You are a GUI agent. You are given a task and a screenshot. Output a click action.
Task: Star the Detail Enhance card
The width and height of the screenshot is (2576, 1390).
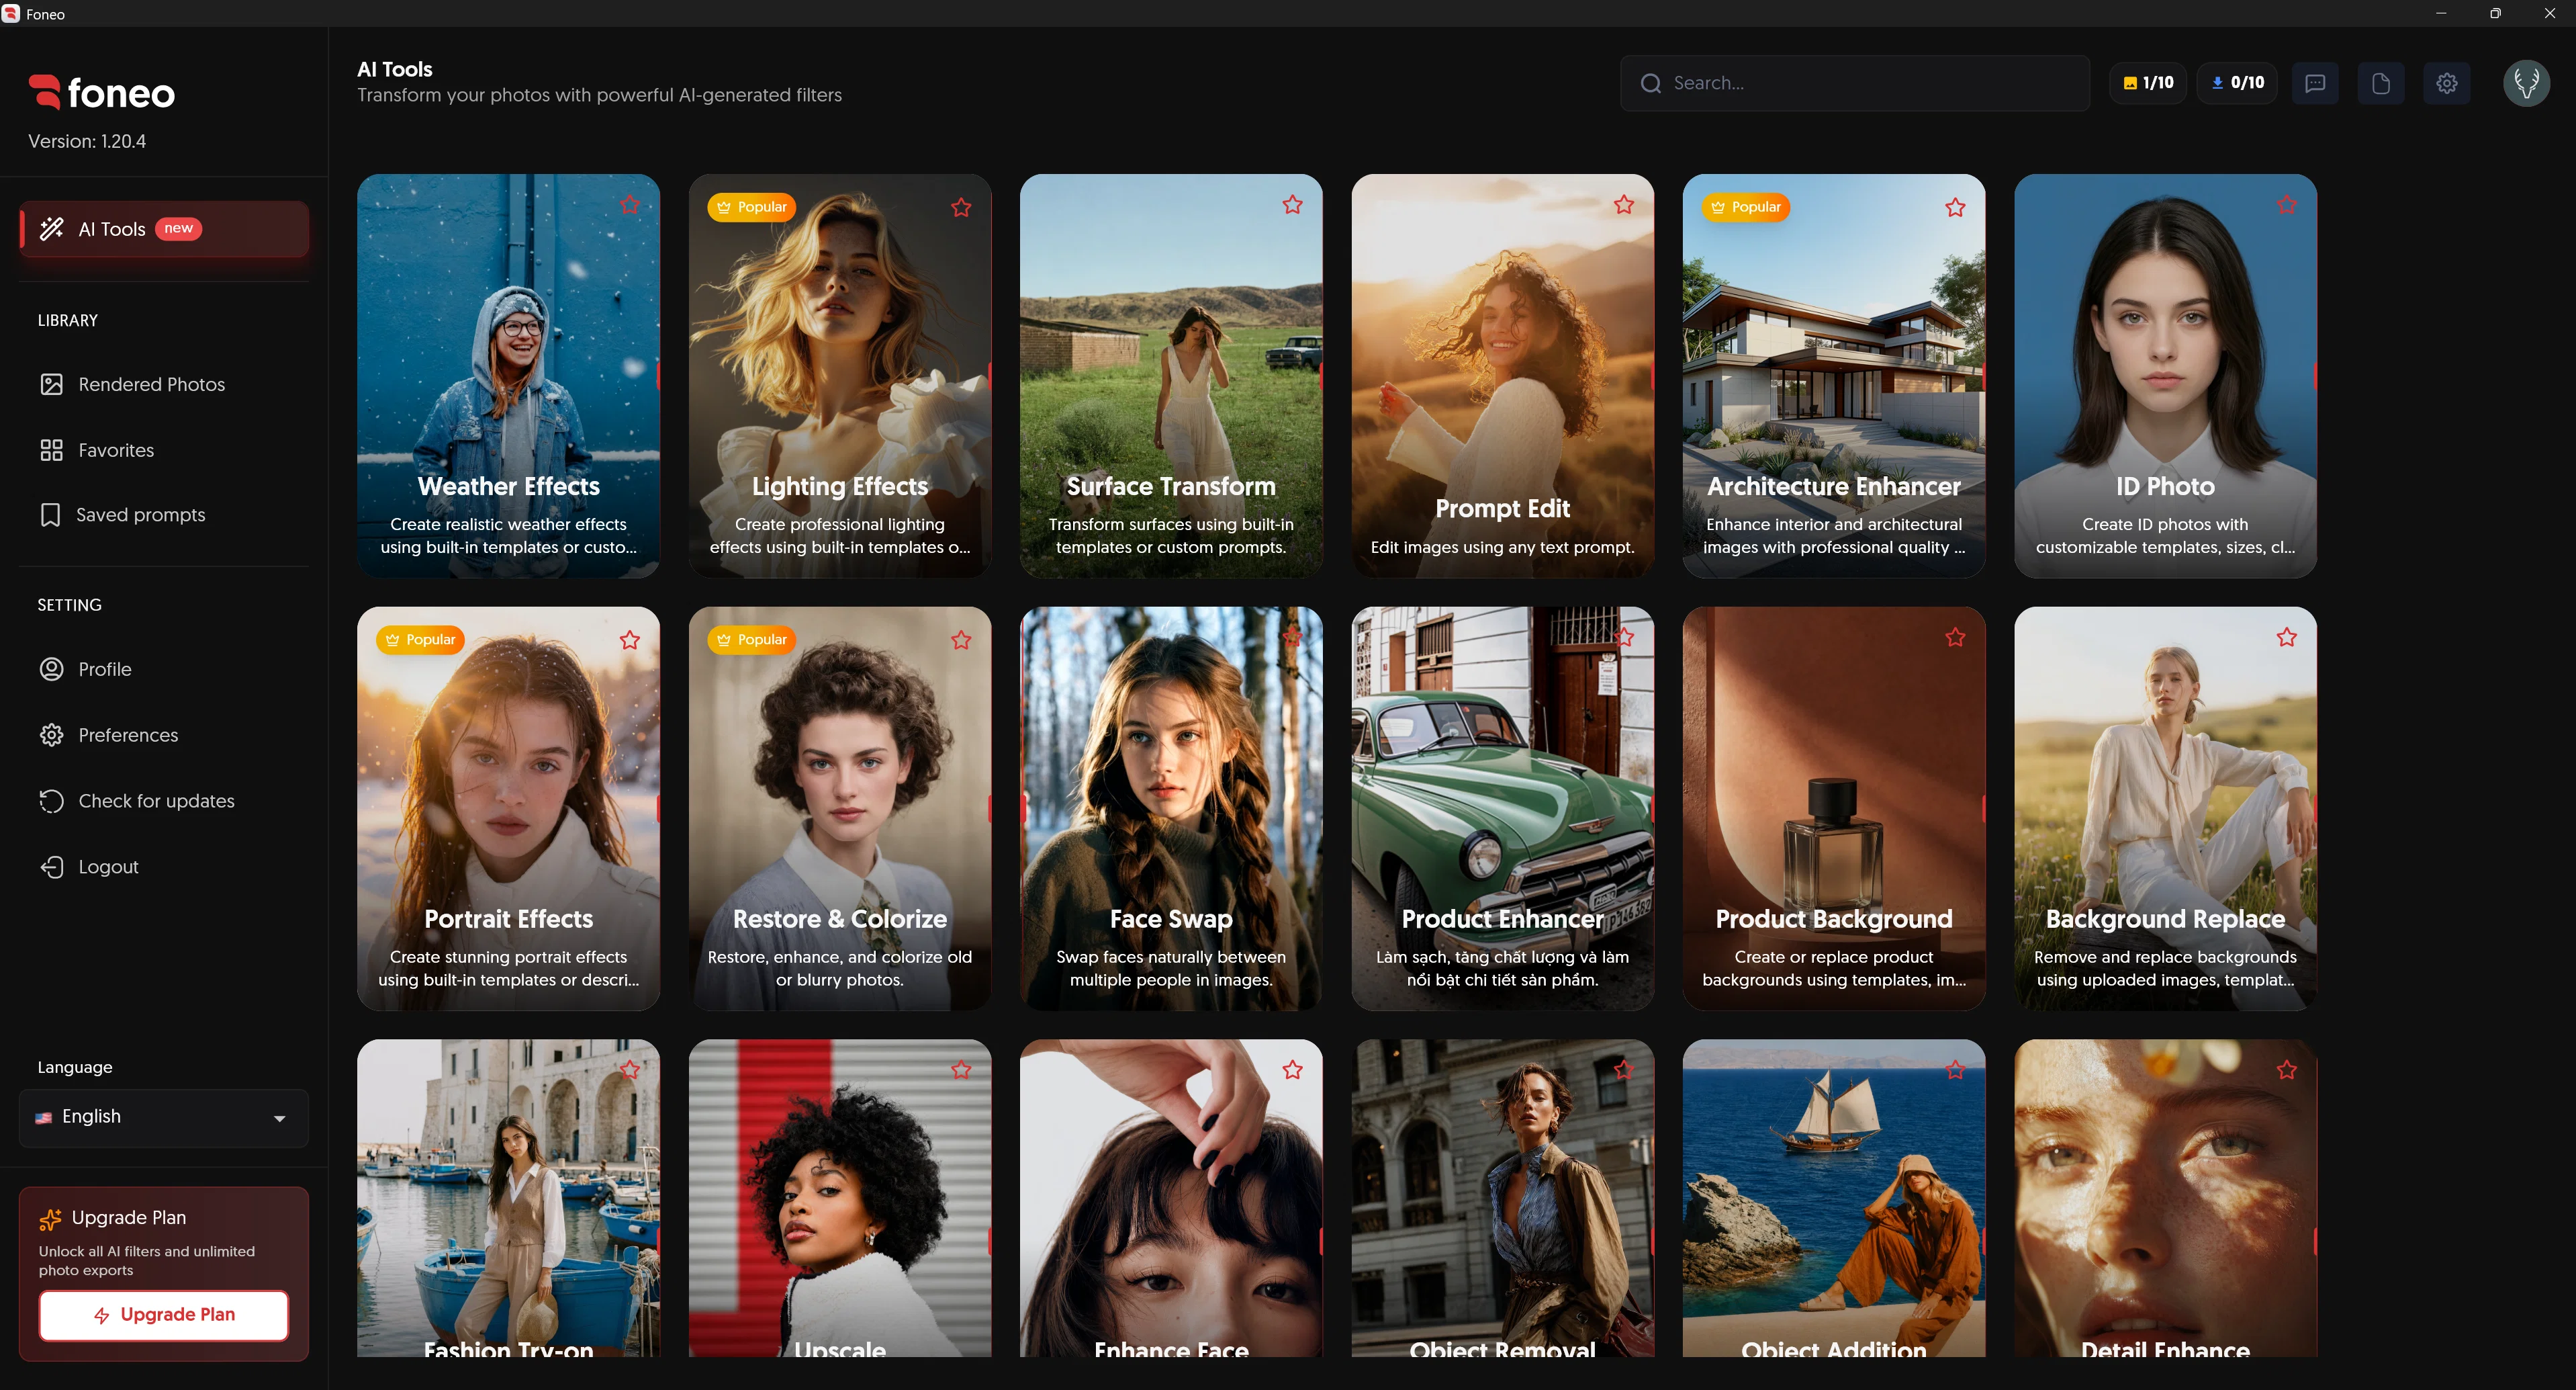(2287, 1071)
